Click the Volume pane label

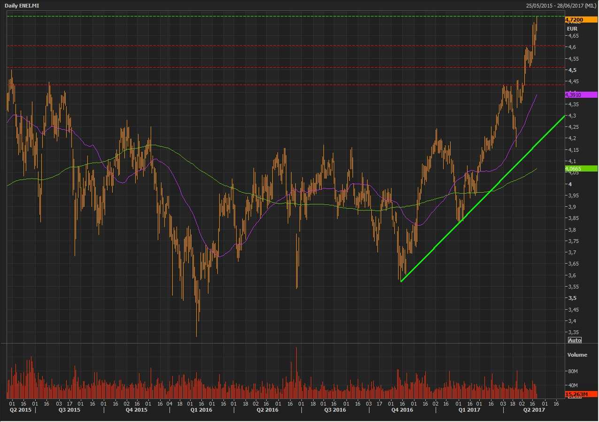577,355
